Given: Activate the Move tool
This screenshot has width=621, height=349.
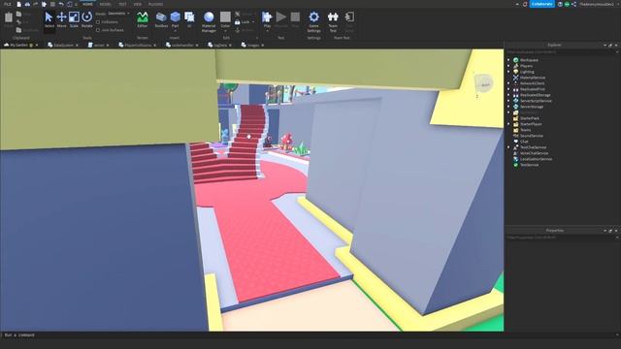Looking at the screenshot, I should pos(61,19).
